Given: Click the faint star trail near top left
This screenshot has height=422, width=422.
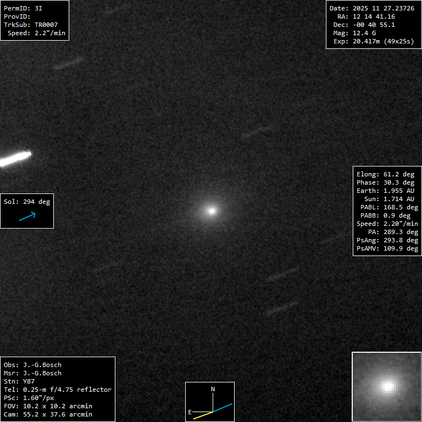Looking at the screenshot, I should [x=69, y=63].
